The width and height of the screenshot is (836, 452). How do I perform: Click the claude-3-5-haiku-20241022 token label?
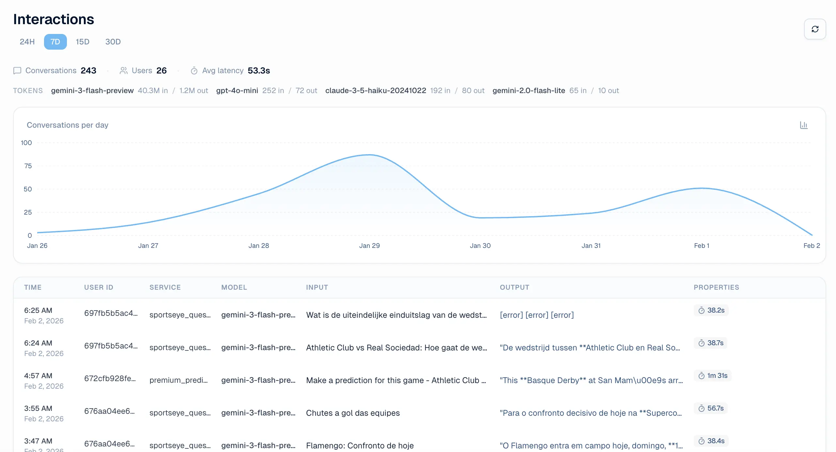pyautogui.click(x=376, y=90)
